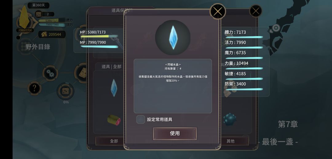Click the HP 5380/7173 bar

[99, 36]
